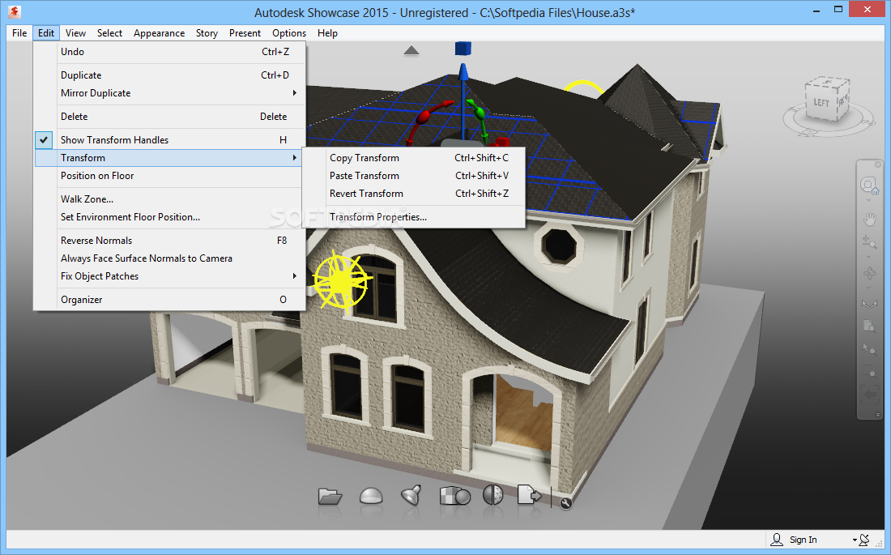Click the LEFT face of the ViewCube
Screen dimensions: 891x555
click(821, 102)
